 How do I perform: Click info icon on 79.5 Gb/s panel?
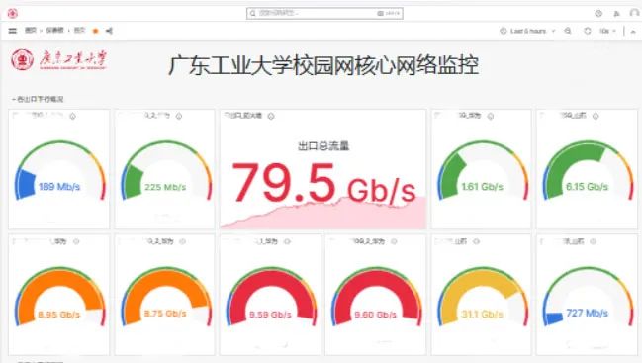[x=271, y=117]
